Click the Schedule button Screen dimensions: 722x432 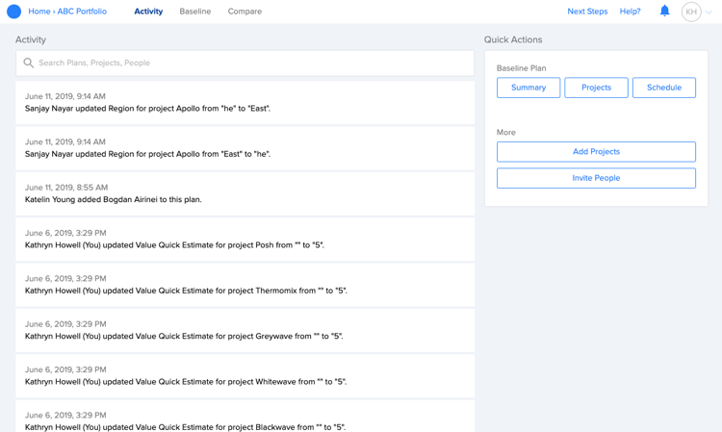[x=664, y=88]
